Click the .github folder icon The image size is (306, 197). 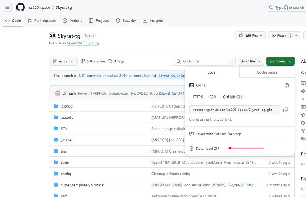coord(55,106)
